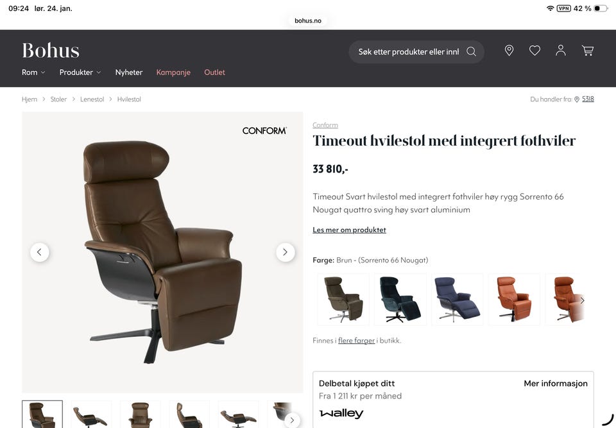
Task: Click the search magnifier icon
Action: (471, 51)
